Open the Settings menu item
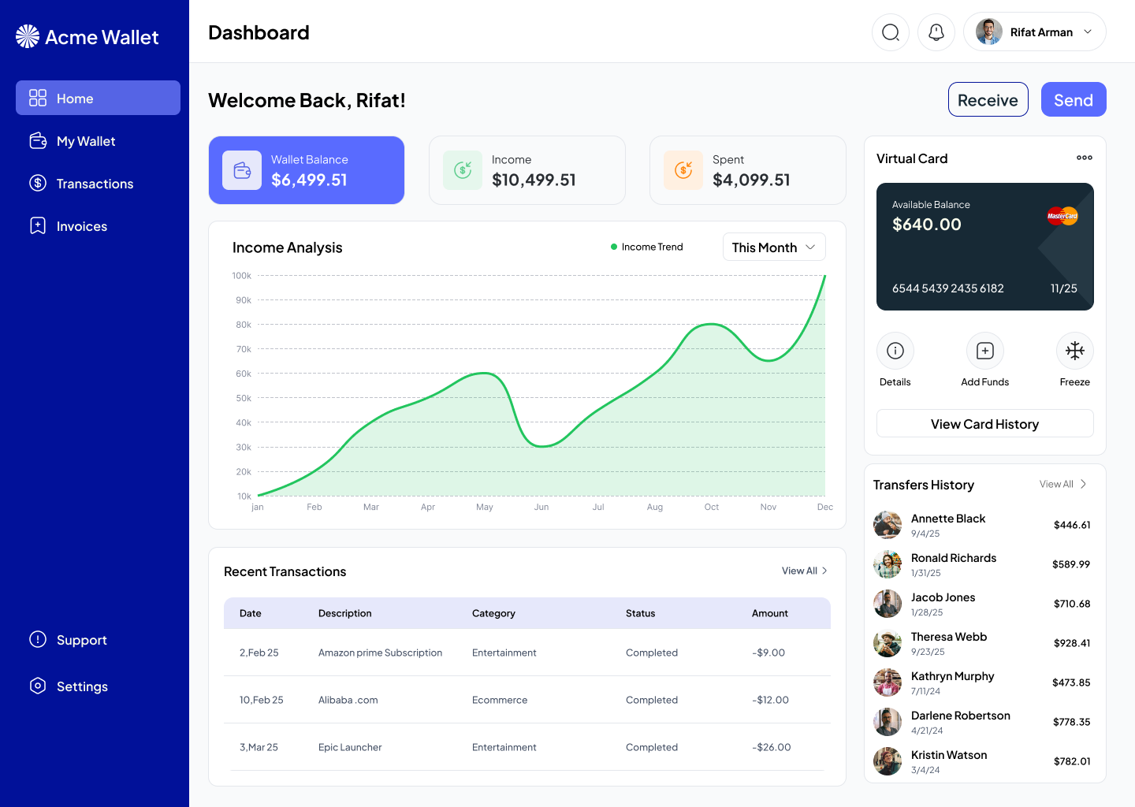Viewport: 1135px width, 807px height. point(82,686)
